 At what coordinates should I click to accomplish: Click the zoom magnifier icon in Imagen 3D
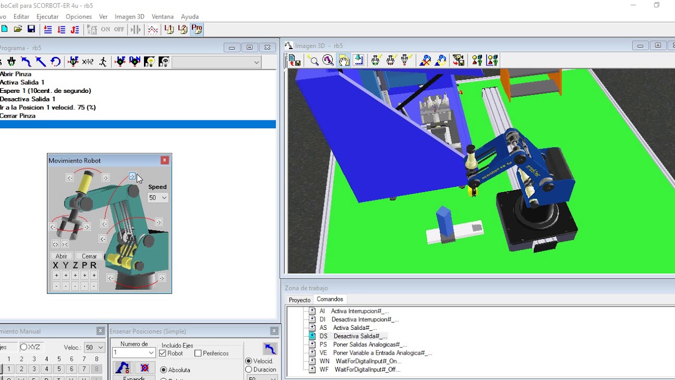click(x=314, y=61)
